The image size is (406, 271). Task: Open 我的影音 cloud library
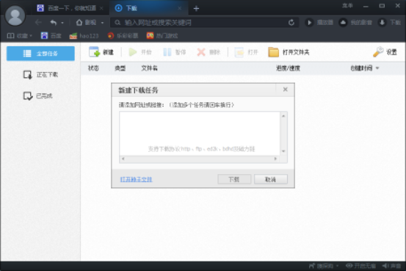coord(355,23)
